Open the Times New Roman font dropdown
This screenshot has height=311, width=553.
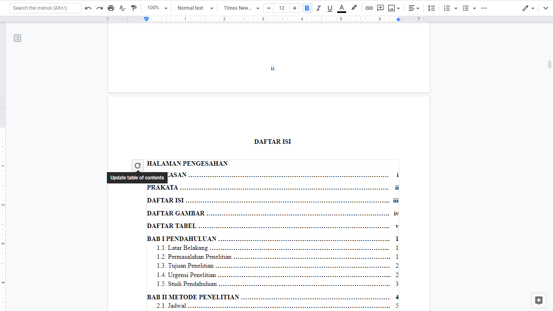[x=241, y=8]
